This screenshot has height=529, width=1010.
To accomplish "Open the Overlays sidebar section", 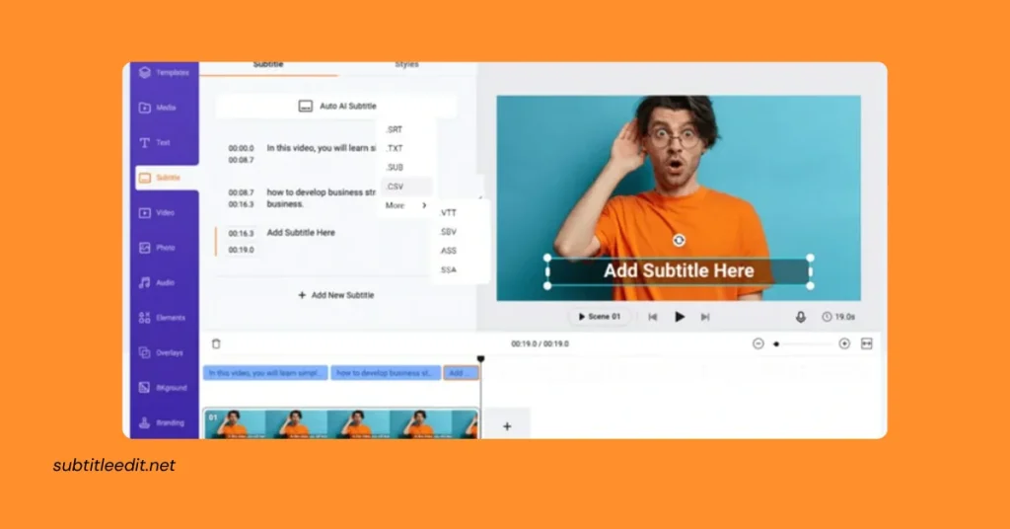I will (161, 352).
